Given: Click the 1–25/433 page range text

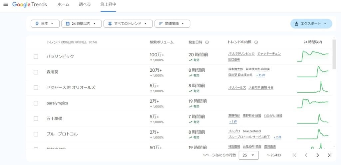Looking at the screenshot, I should pyautogui.click(x=274, y=155).
